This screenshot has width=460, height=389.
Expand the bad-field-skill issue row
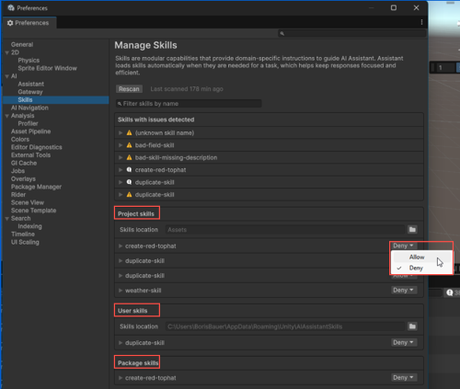(121, 145)
